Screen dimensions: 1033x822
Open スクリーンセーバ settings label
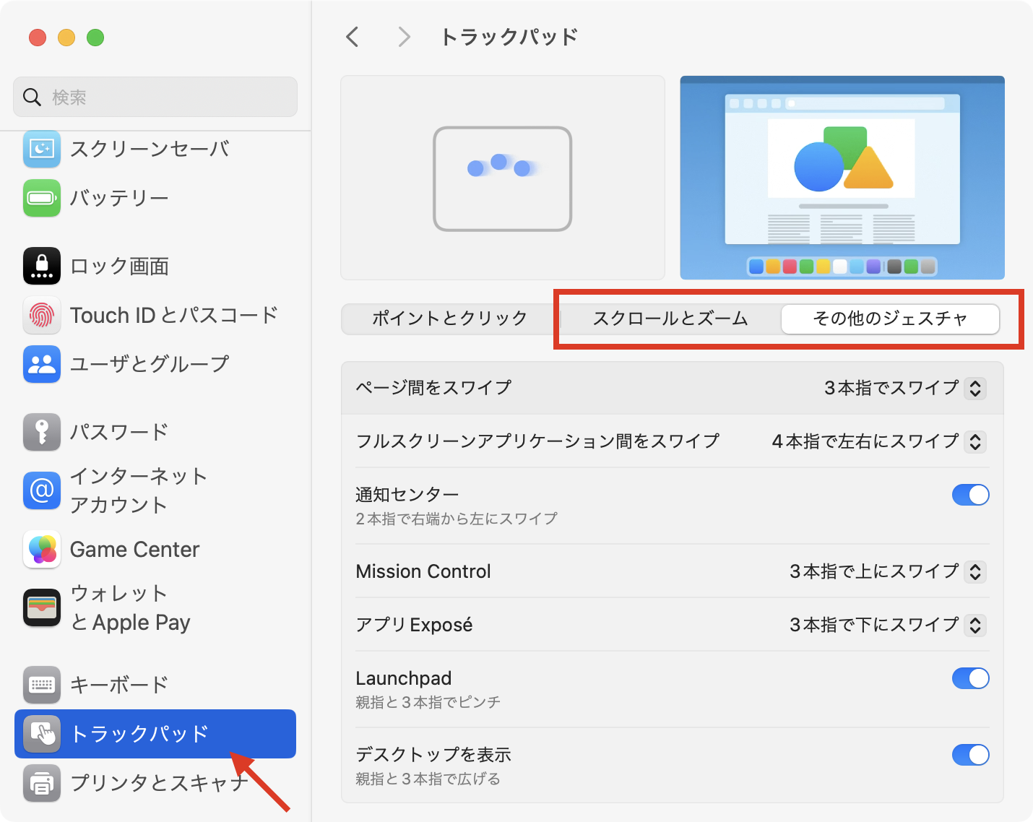point(150,149)
